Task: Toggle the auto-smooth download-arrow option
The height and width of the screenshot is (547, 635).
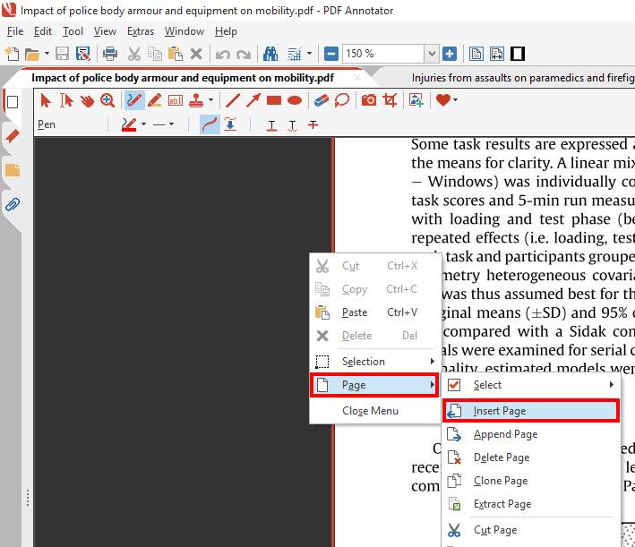Action: (230, 124)
